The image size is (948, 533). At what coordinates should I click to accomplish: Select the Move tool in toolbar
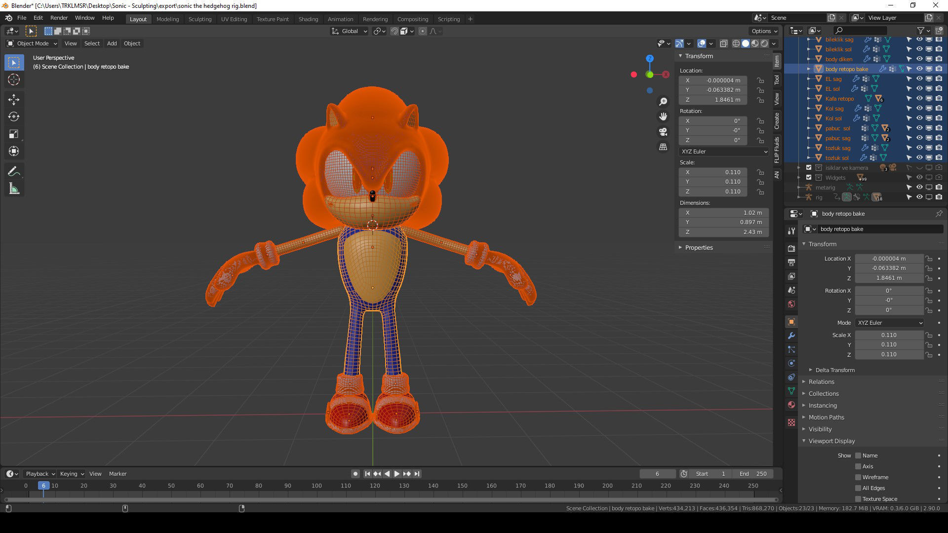[x=14, y=100]
